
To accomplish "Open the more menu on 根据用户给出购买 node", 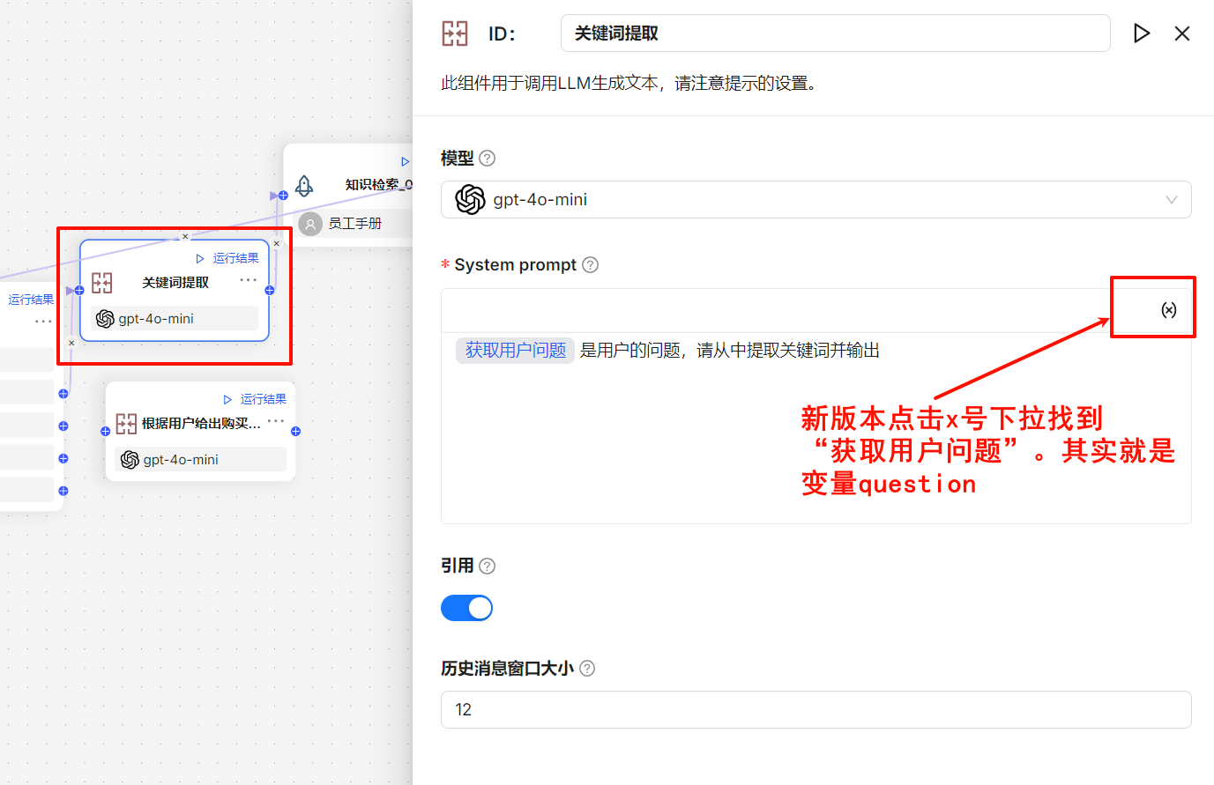I will point(276,421).
